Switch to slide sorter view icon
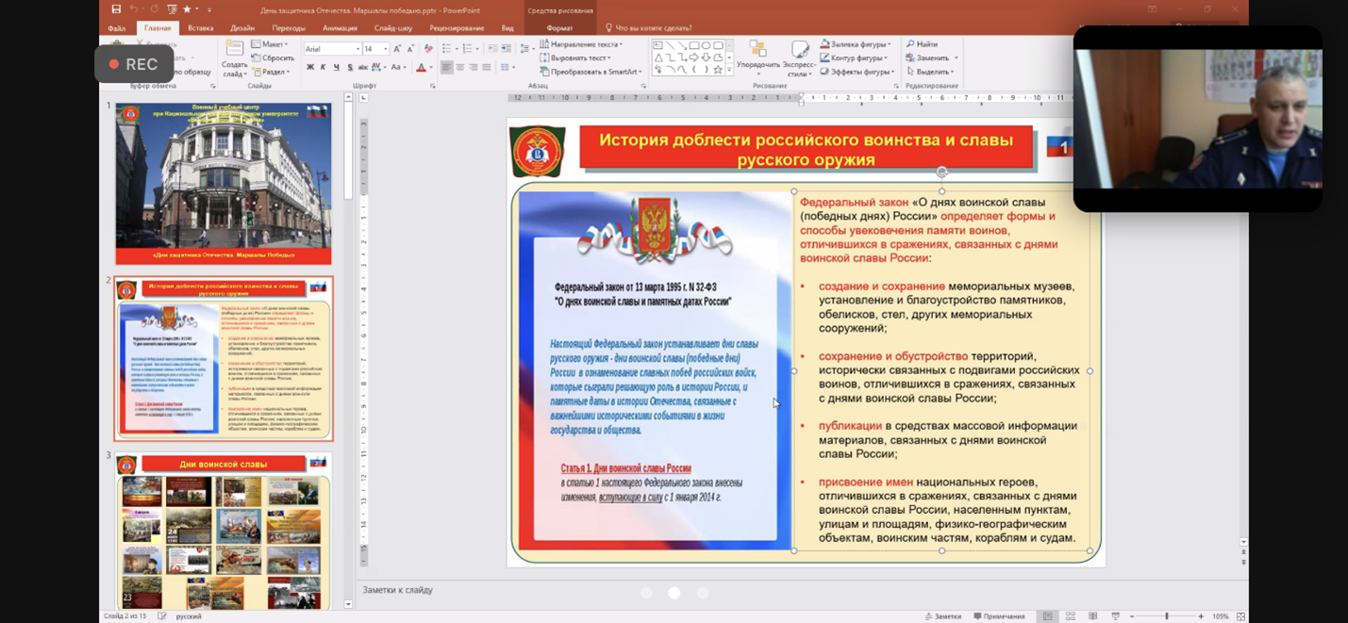The width and height of the screenshot is (1348, 623). pos(1071,616)
